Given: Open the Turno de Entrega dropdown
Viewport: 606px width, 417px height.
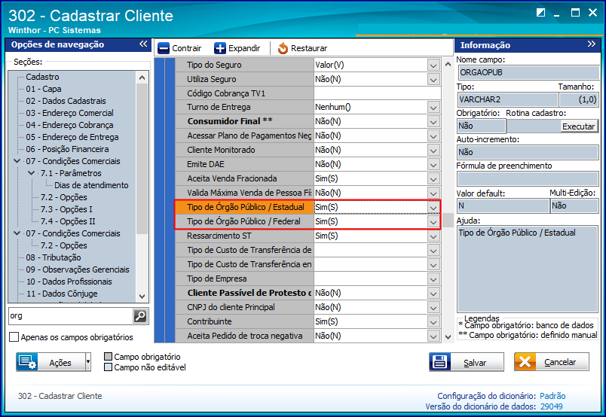Looking at the screenshot, I should pos(433,108).
